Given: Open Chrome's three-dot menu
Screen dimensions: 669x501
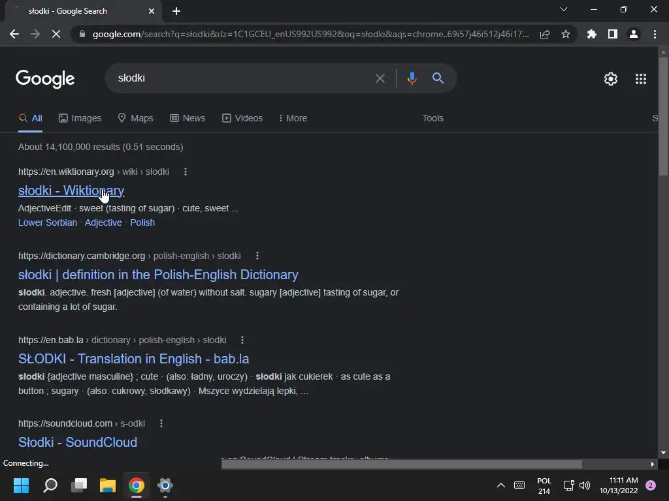Looking at the screenshot, I should 655,34.
